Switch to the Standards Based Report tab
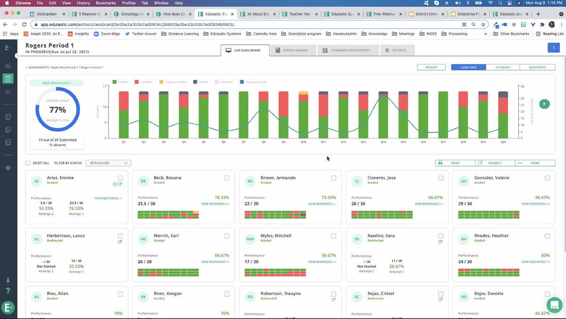 tap(348, 50)
